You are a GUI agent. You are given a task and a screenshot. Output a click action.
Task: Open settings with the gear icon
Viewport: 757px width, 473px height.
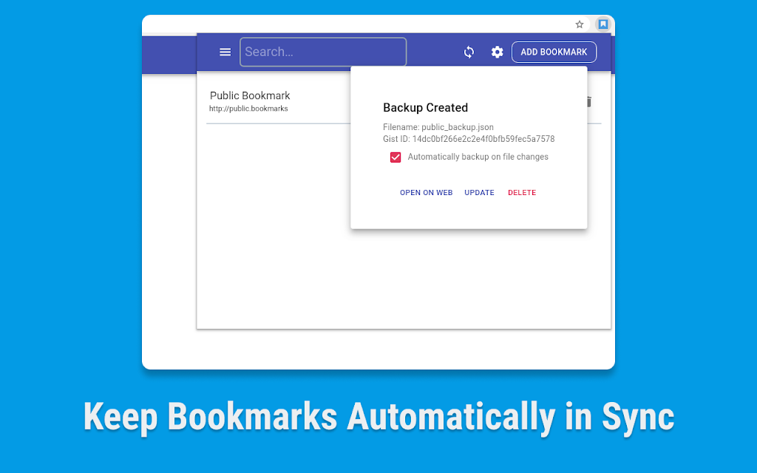[498, 52]
